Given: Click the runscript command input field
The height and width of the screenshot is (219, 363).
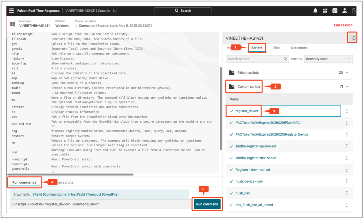Looking at the screenshot, I should 101,204.
